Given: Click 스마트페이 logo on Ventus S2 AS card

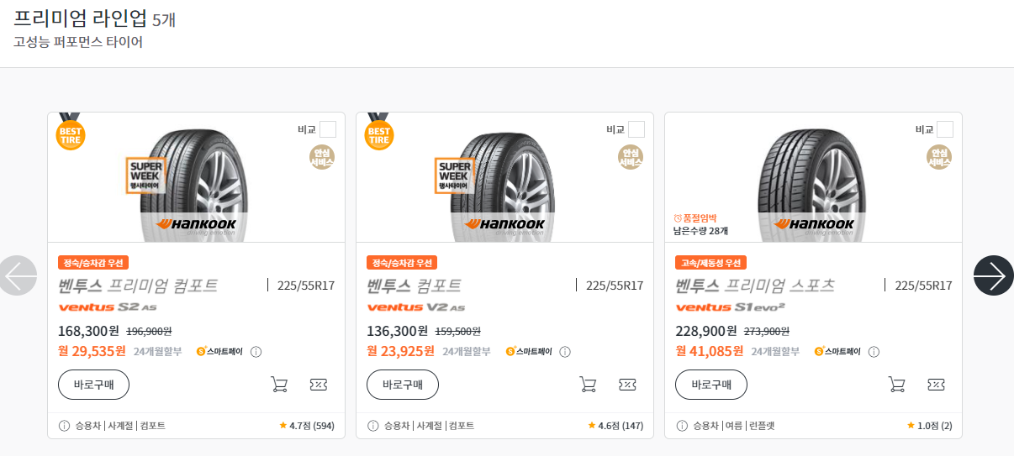Looking at the screenshot, I should [219, 352].
